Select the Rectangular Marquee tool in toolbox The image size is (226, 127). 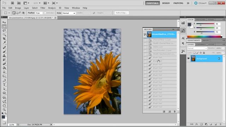(x=4, y=26)
